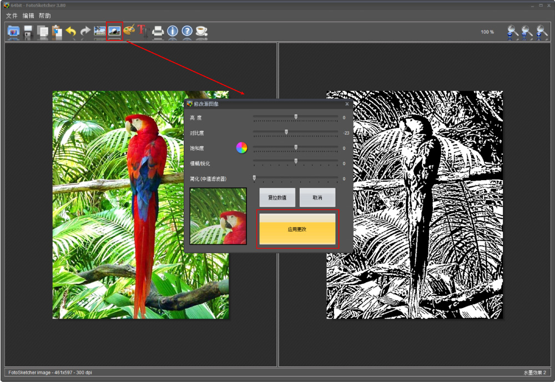
Task: Click the colorful parrot source image
Action: tap(140, 205)
